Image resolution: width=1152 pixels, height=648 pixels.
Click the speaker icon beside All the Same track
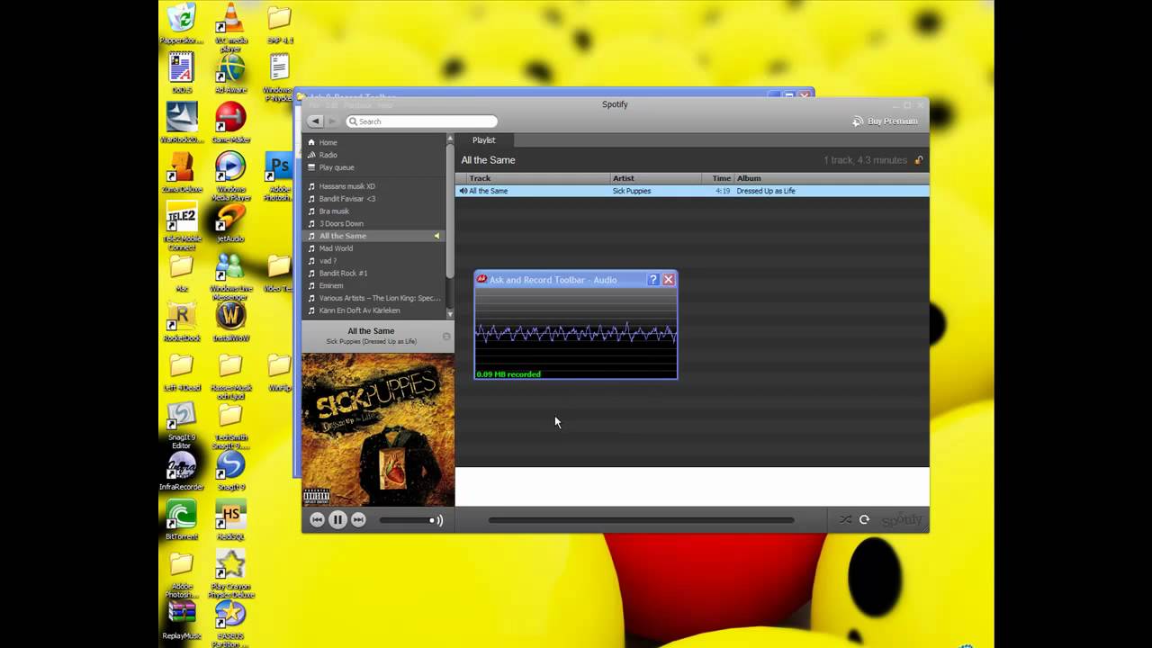[x=463, y=191]
